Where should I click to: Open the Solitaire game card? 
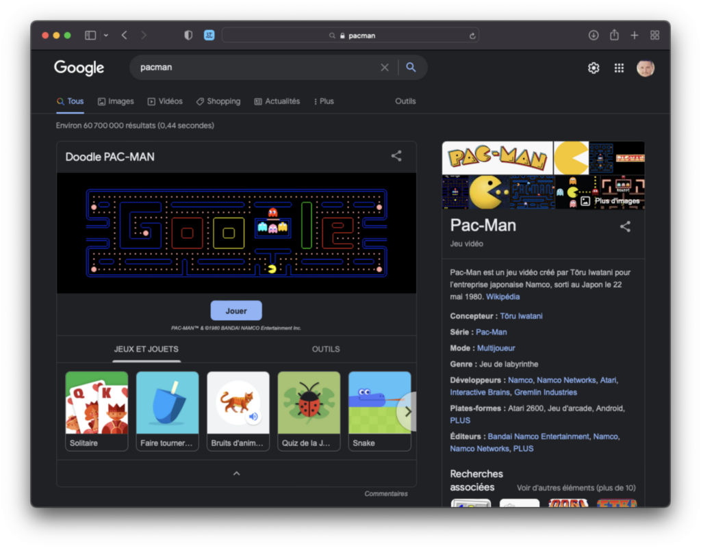pos(97,411)
